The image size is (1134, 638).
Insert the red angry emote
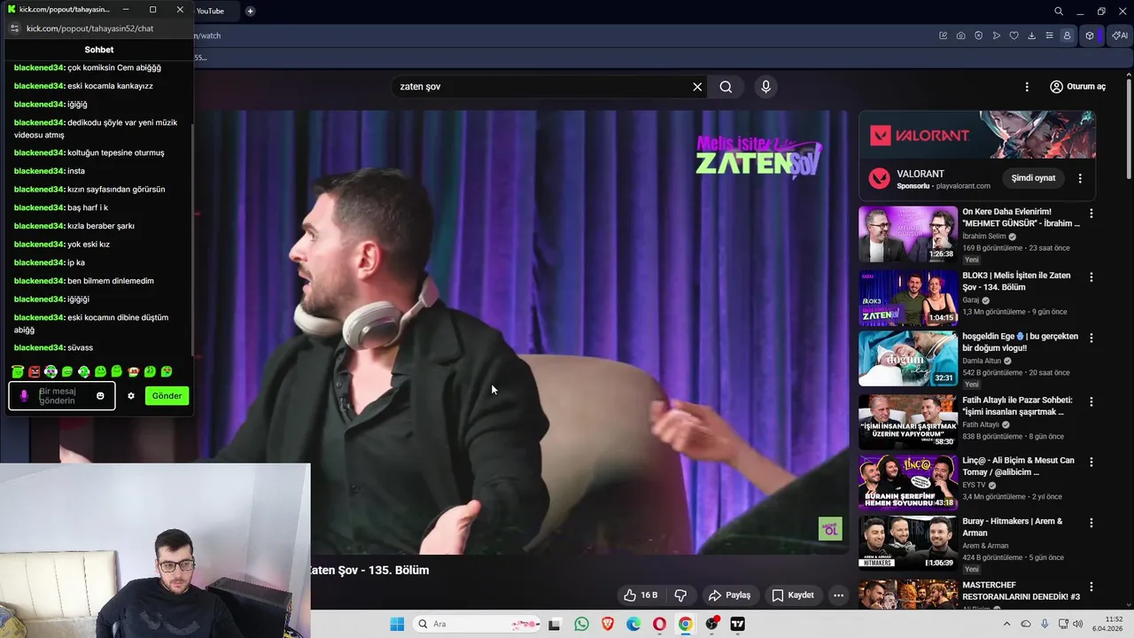click(34, 372)
